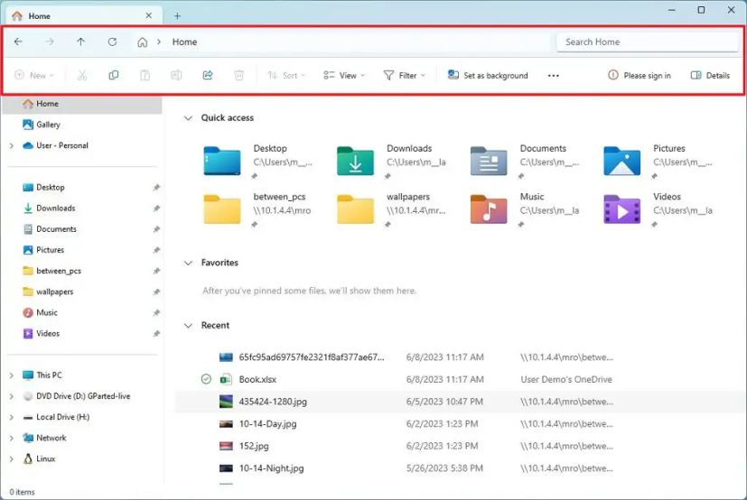Click the Copy icon in toolbar

coord(114,76)
